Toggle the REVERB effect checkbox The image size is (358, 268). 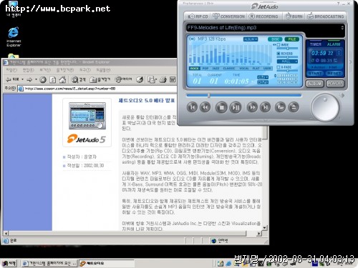(x=279, y=54)
